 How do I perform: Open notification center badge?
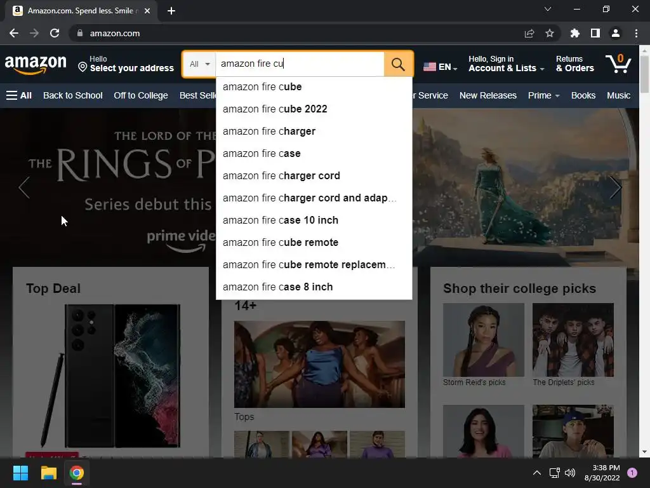coord(632,473)
